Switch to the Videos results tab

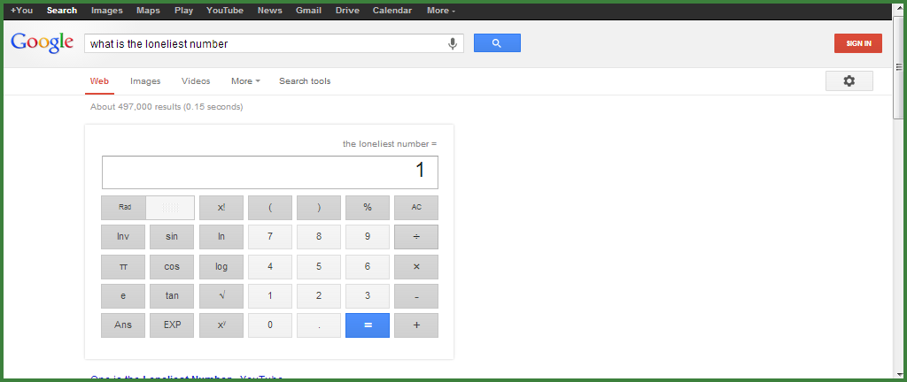click(196, 81)
